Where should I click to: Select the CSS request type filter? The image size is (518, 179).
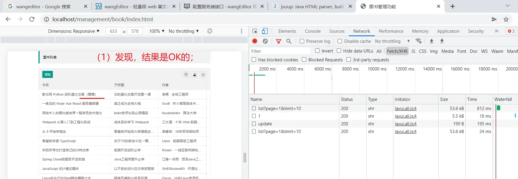tap(423, 51)
